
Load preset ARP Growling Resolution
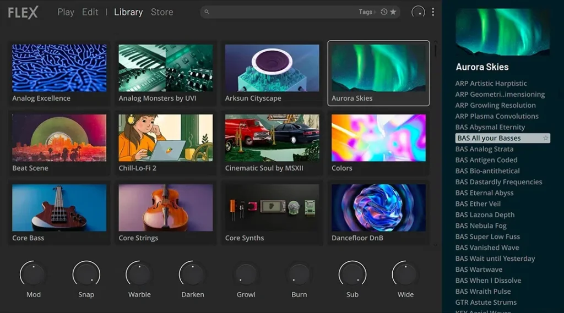495,105
